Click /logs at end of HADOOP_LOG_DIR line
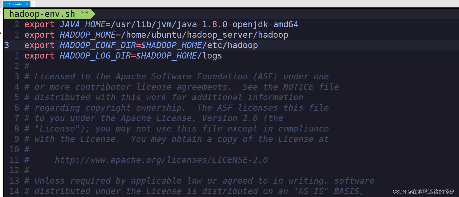Image resolution: width=459 pixels, height=197 pixels. pyautogui.click(x=210, y=56)
